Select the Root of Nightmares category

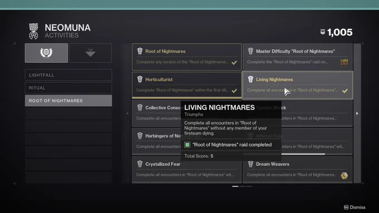[69, 101]
